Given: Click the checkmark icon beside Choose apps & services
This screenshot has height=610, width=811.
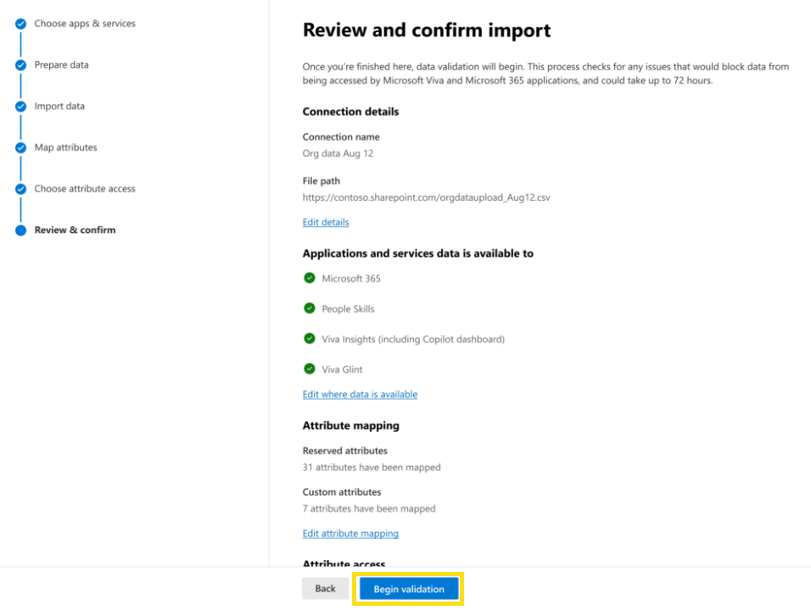Looking at the screenshot, I should coord(21,24).
